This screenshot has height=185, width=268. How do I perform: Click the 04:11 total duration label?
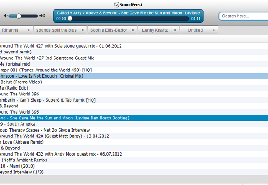[196, 19]
